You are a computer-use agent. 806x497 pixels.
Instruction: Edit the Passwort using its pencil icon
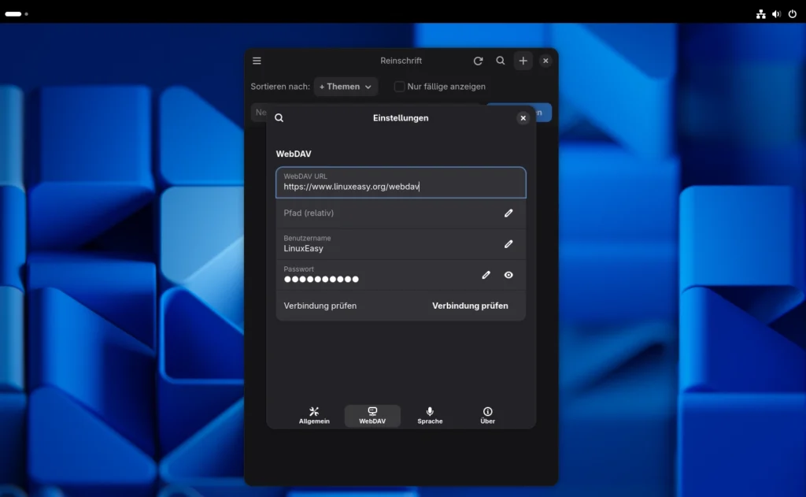coord(486,274)
